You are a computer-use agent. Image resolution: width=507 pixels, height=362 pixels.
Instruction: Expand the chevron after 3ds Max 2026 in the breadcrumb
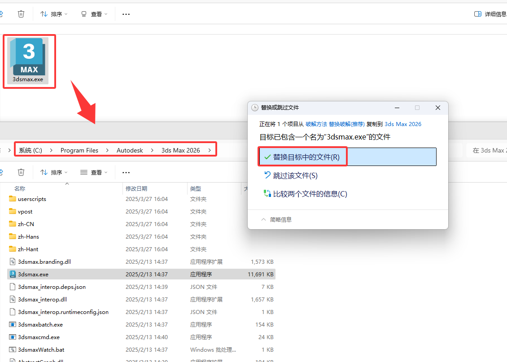210,150
